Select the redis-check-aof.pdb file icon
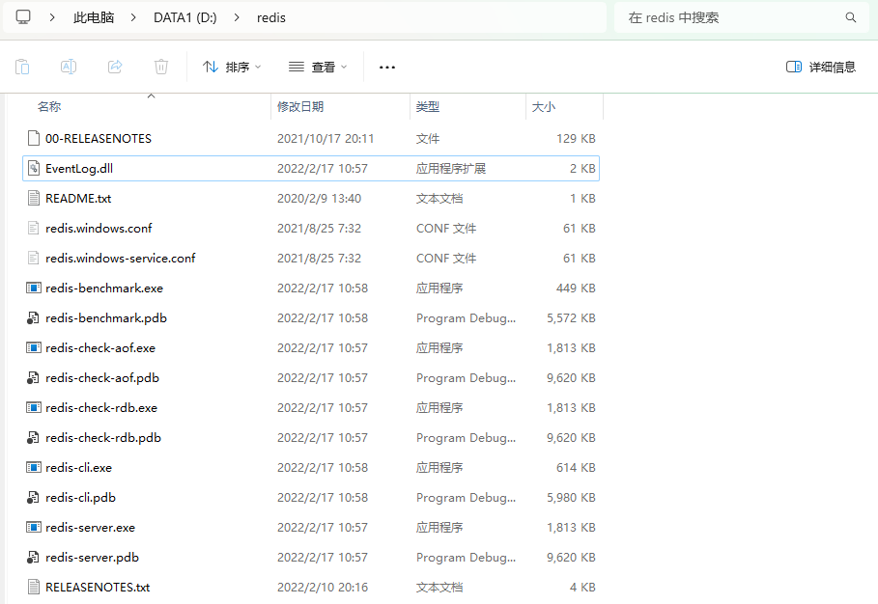This screenshot has width=878, height=604. coord(34,377)
